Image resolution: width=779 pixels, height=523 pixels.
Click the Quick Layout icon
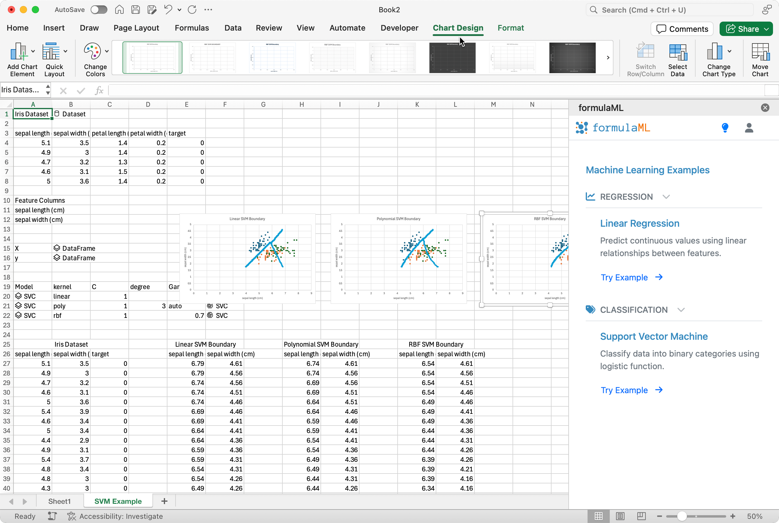pos(51,51)
